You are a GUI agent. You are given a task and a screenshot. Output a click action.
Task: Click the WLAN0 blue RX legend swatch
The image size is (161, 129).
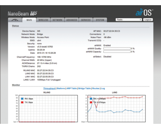(22, 99)
